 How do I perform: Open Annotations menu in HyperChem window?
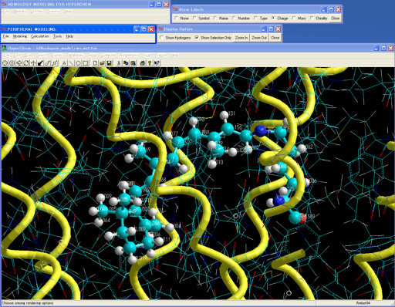[128, 55]
